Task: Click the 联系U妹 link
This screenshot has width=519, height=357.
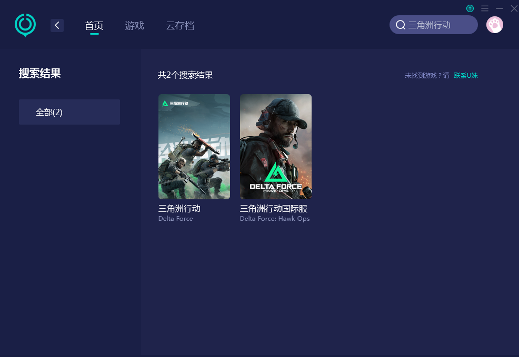Action: click(466, 76)
